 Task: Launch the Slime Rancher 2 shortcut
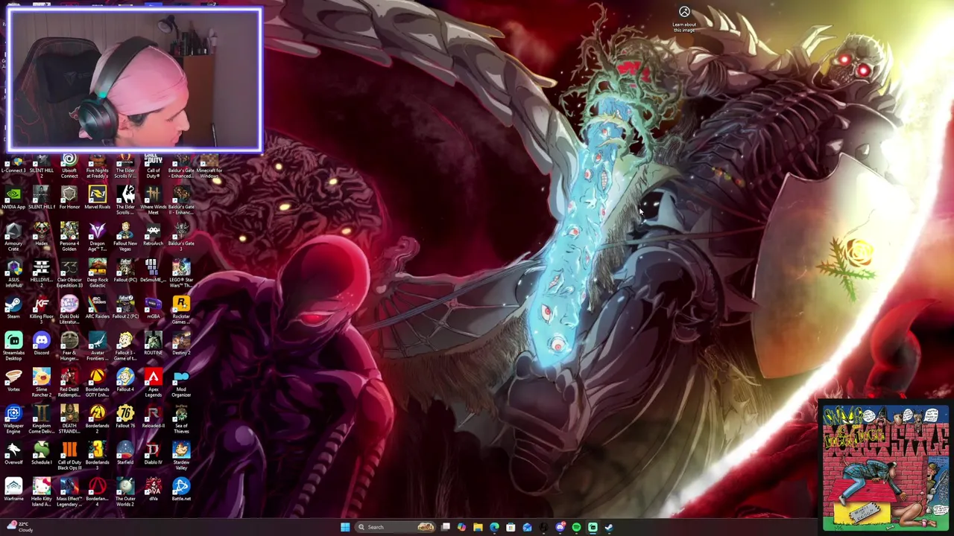tap(41, 383)
